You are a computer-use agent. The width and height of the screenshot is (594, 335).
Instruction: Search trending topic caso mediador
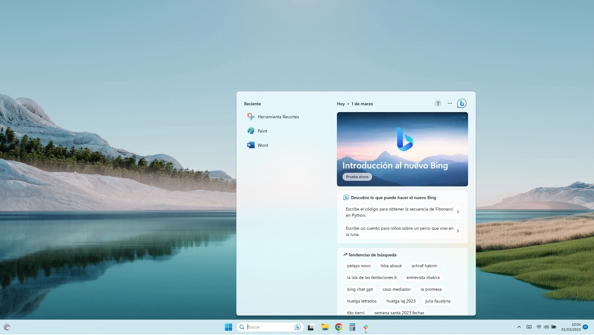click(x=397, y=289)
